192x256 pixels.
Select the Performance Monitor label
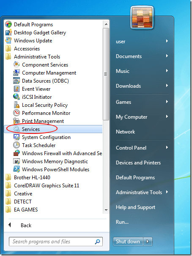pyautogui.click(x=46, y=113)
